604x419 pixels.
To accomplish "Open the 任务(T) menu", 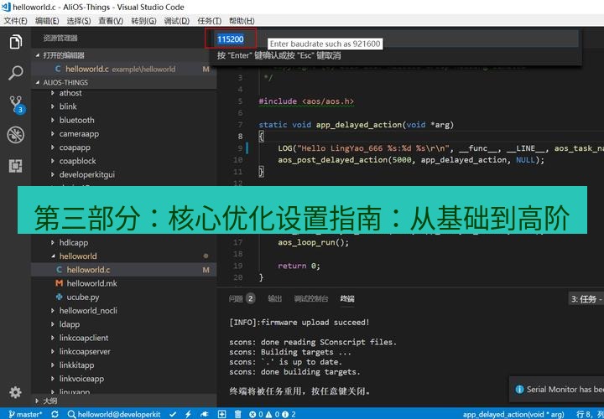I will click(209, 21).
